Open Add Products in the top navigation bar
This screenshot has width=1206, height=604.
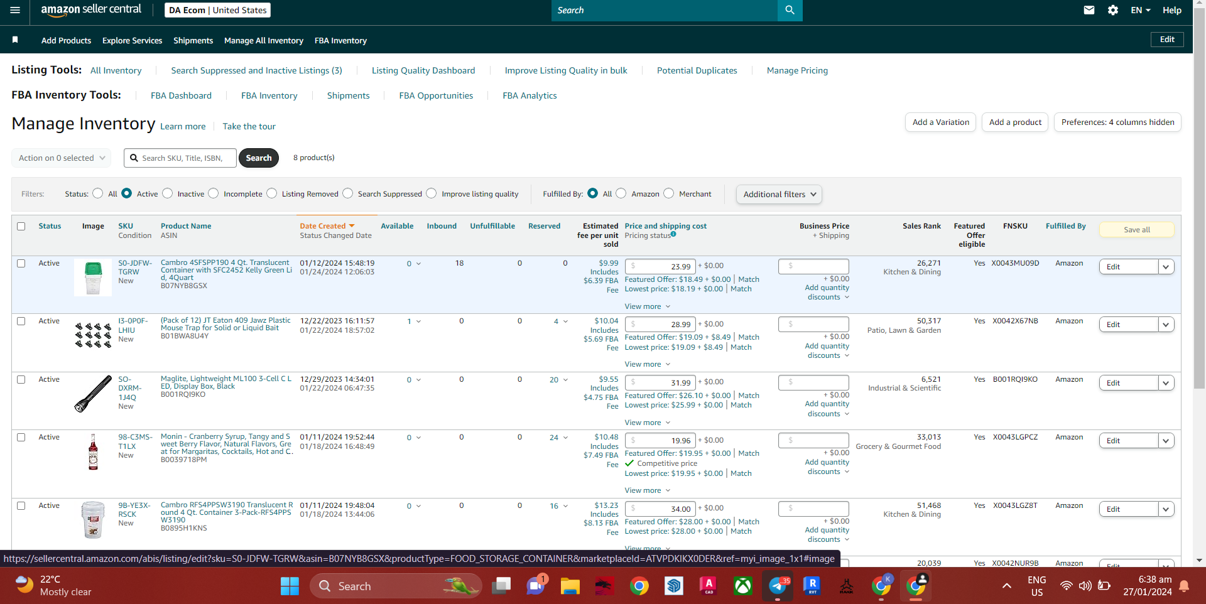tap(66, 40)
